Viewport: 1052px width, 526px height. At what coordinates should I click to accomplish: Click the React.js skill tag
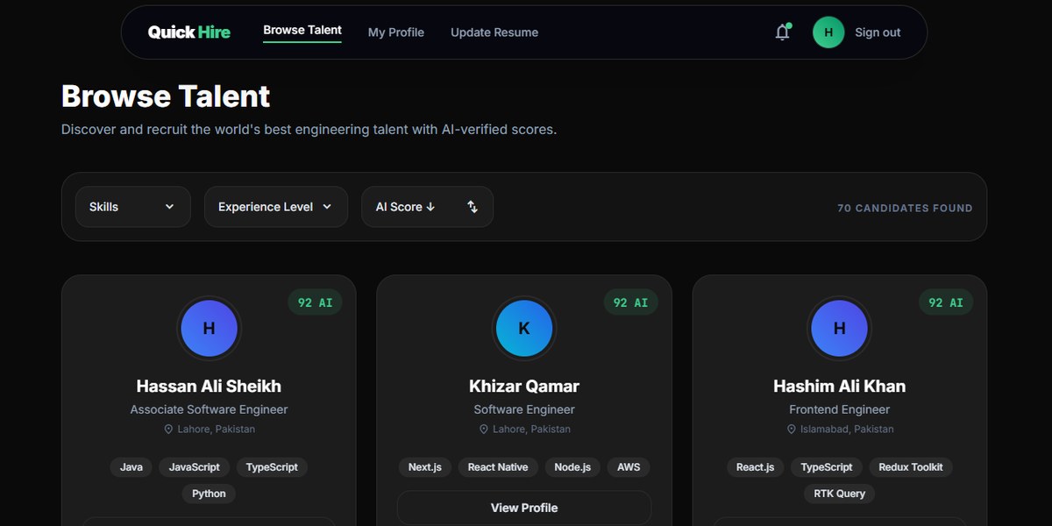coord(756,467)
